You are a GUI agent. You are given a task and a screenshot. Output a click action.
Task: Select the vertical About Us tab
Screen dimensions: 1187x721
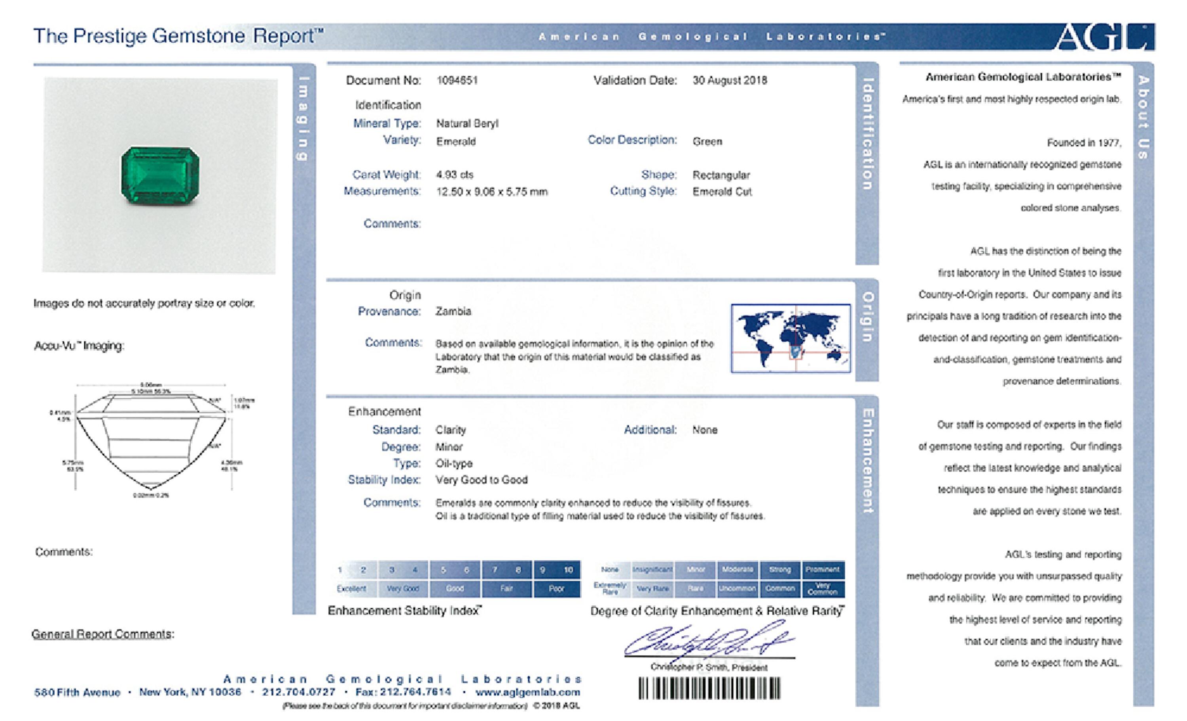pyautogui.click(x=1143, y=117)
